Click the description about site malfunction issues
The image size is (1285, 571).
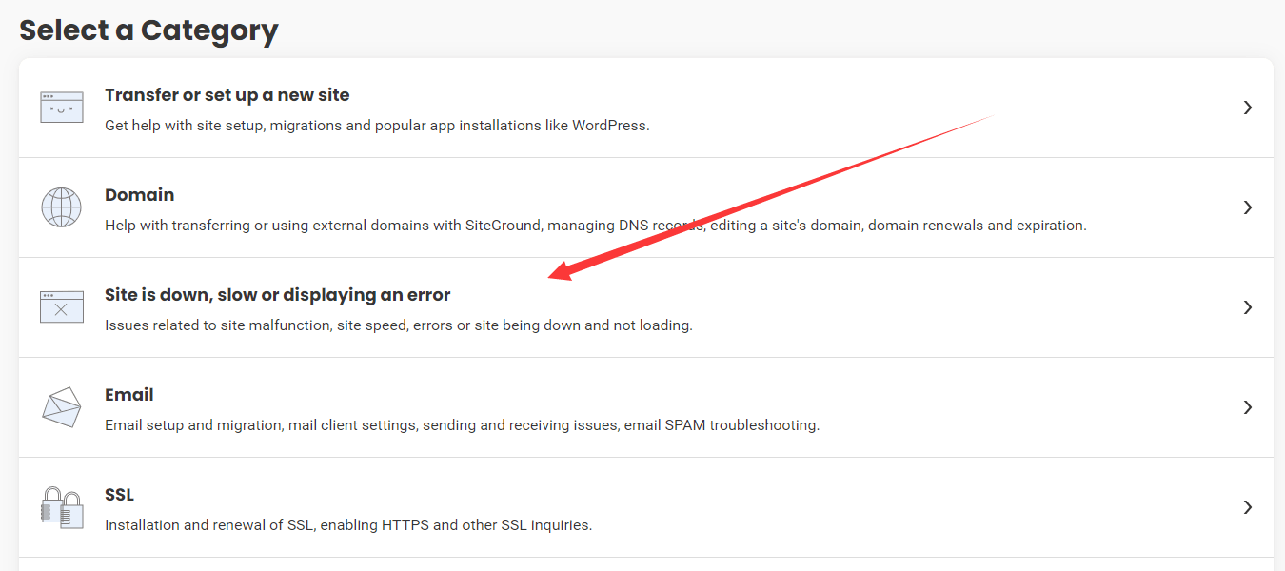tap(398, 325)
